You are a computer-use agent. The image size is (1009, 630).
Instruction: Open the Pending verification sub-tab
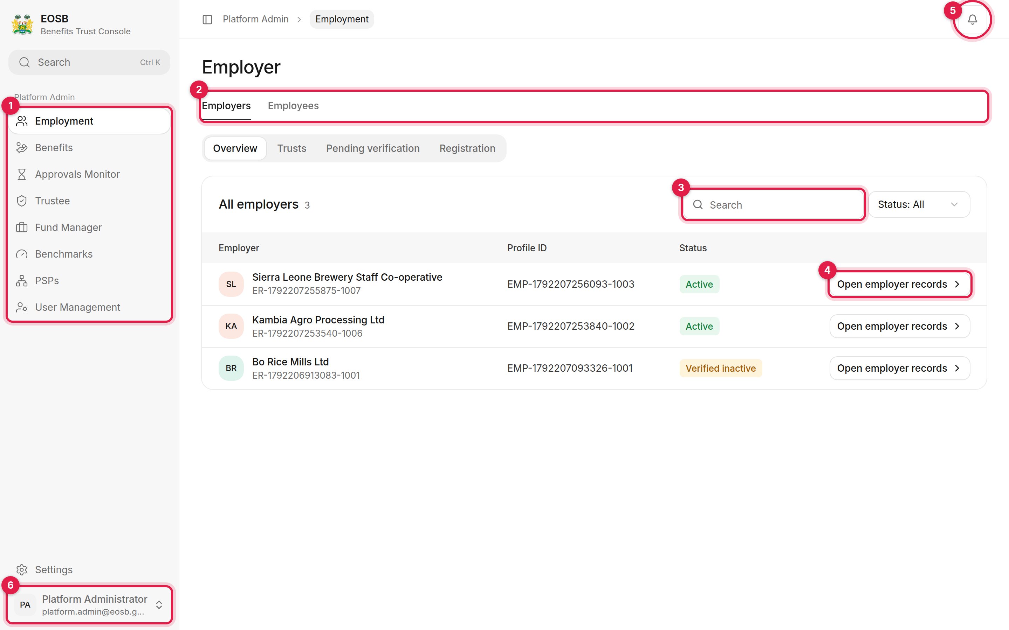point(373,149)
